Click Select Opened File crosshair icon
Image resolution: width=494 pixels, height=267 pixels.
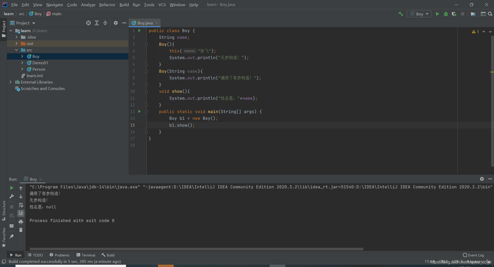coord(89,23)
